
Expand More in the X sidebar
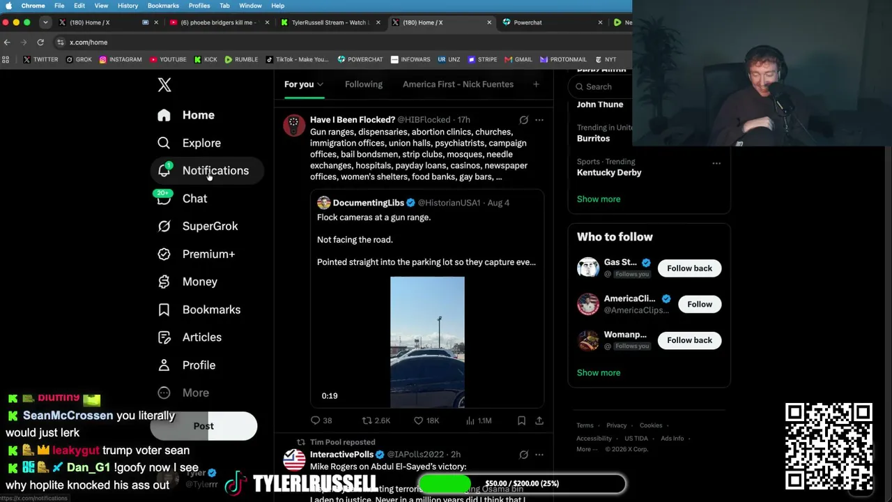click(x=183, y=393)
